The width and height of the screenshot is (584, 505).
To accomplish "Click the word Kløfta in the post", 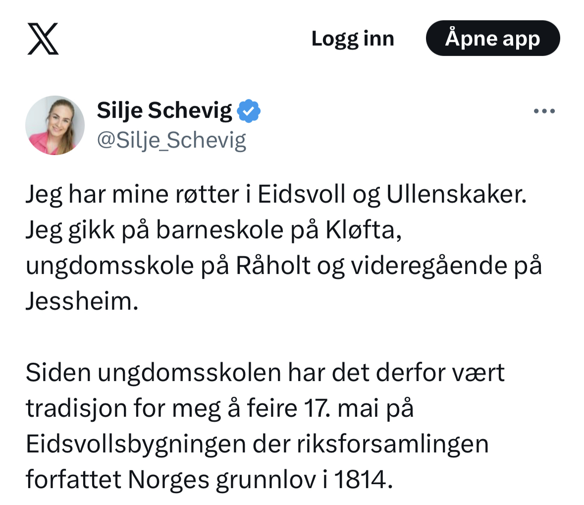I will [362, 230].
